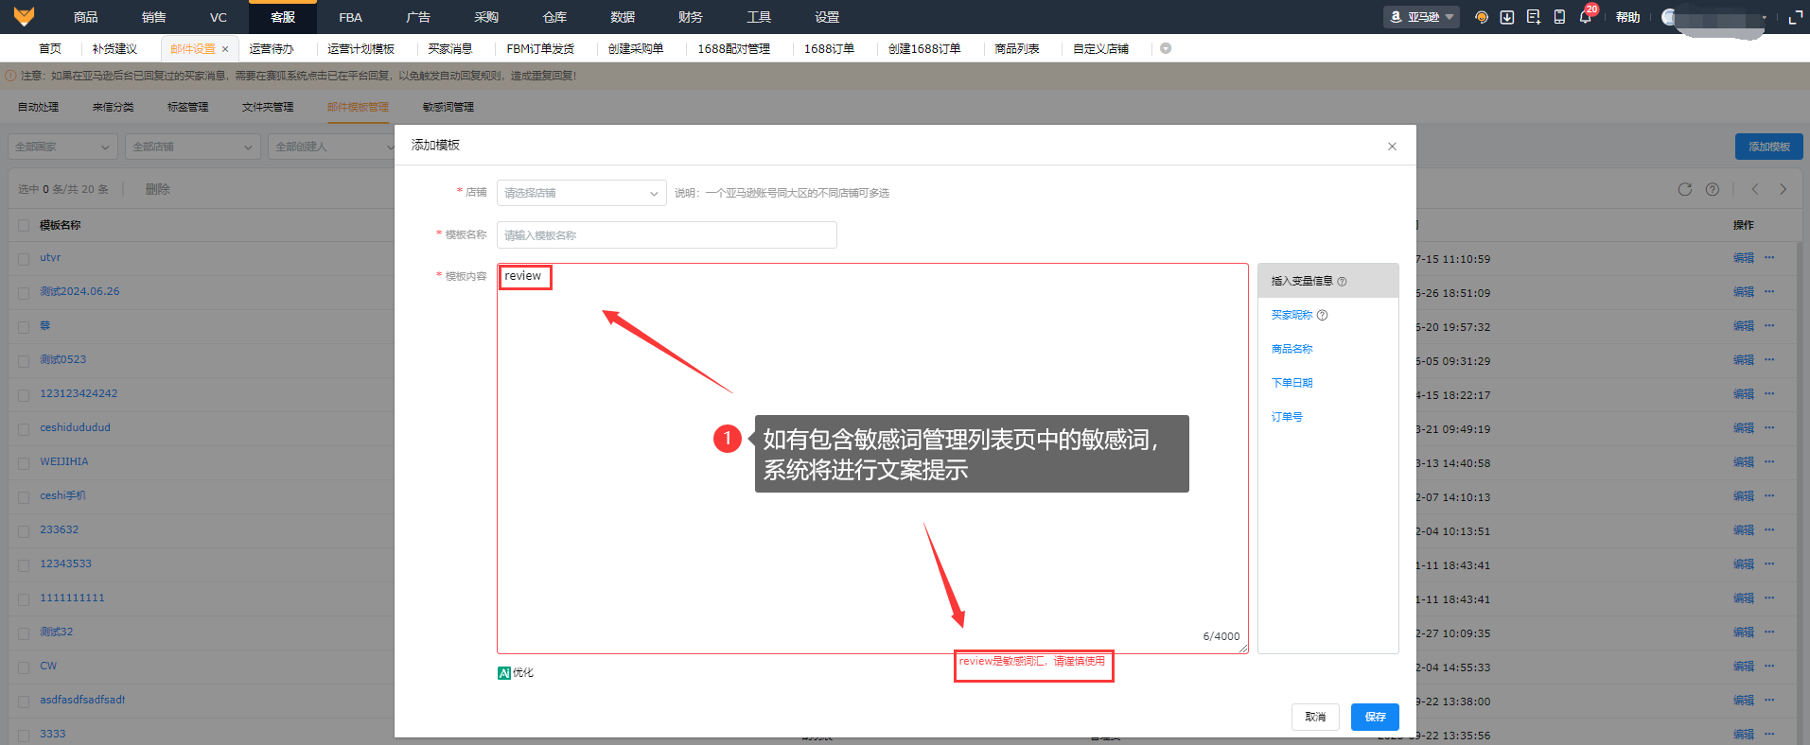Open the 请选择店铺 dropdown in the dialog
1810x745 pixels.
tap(581, 193)
